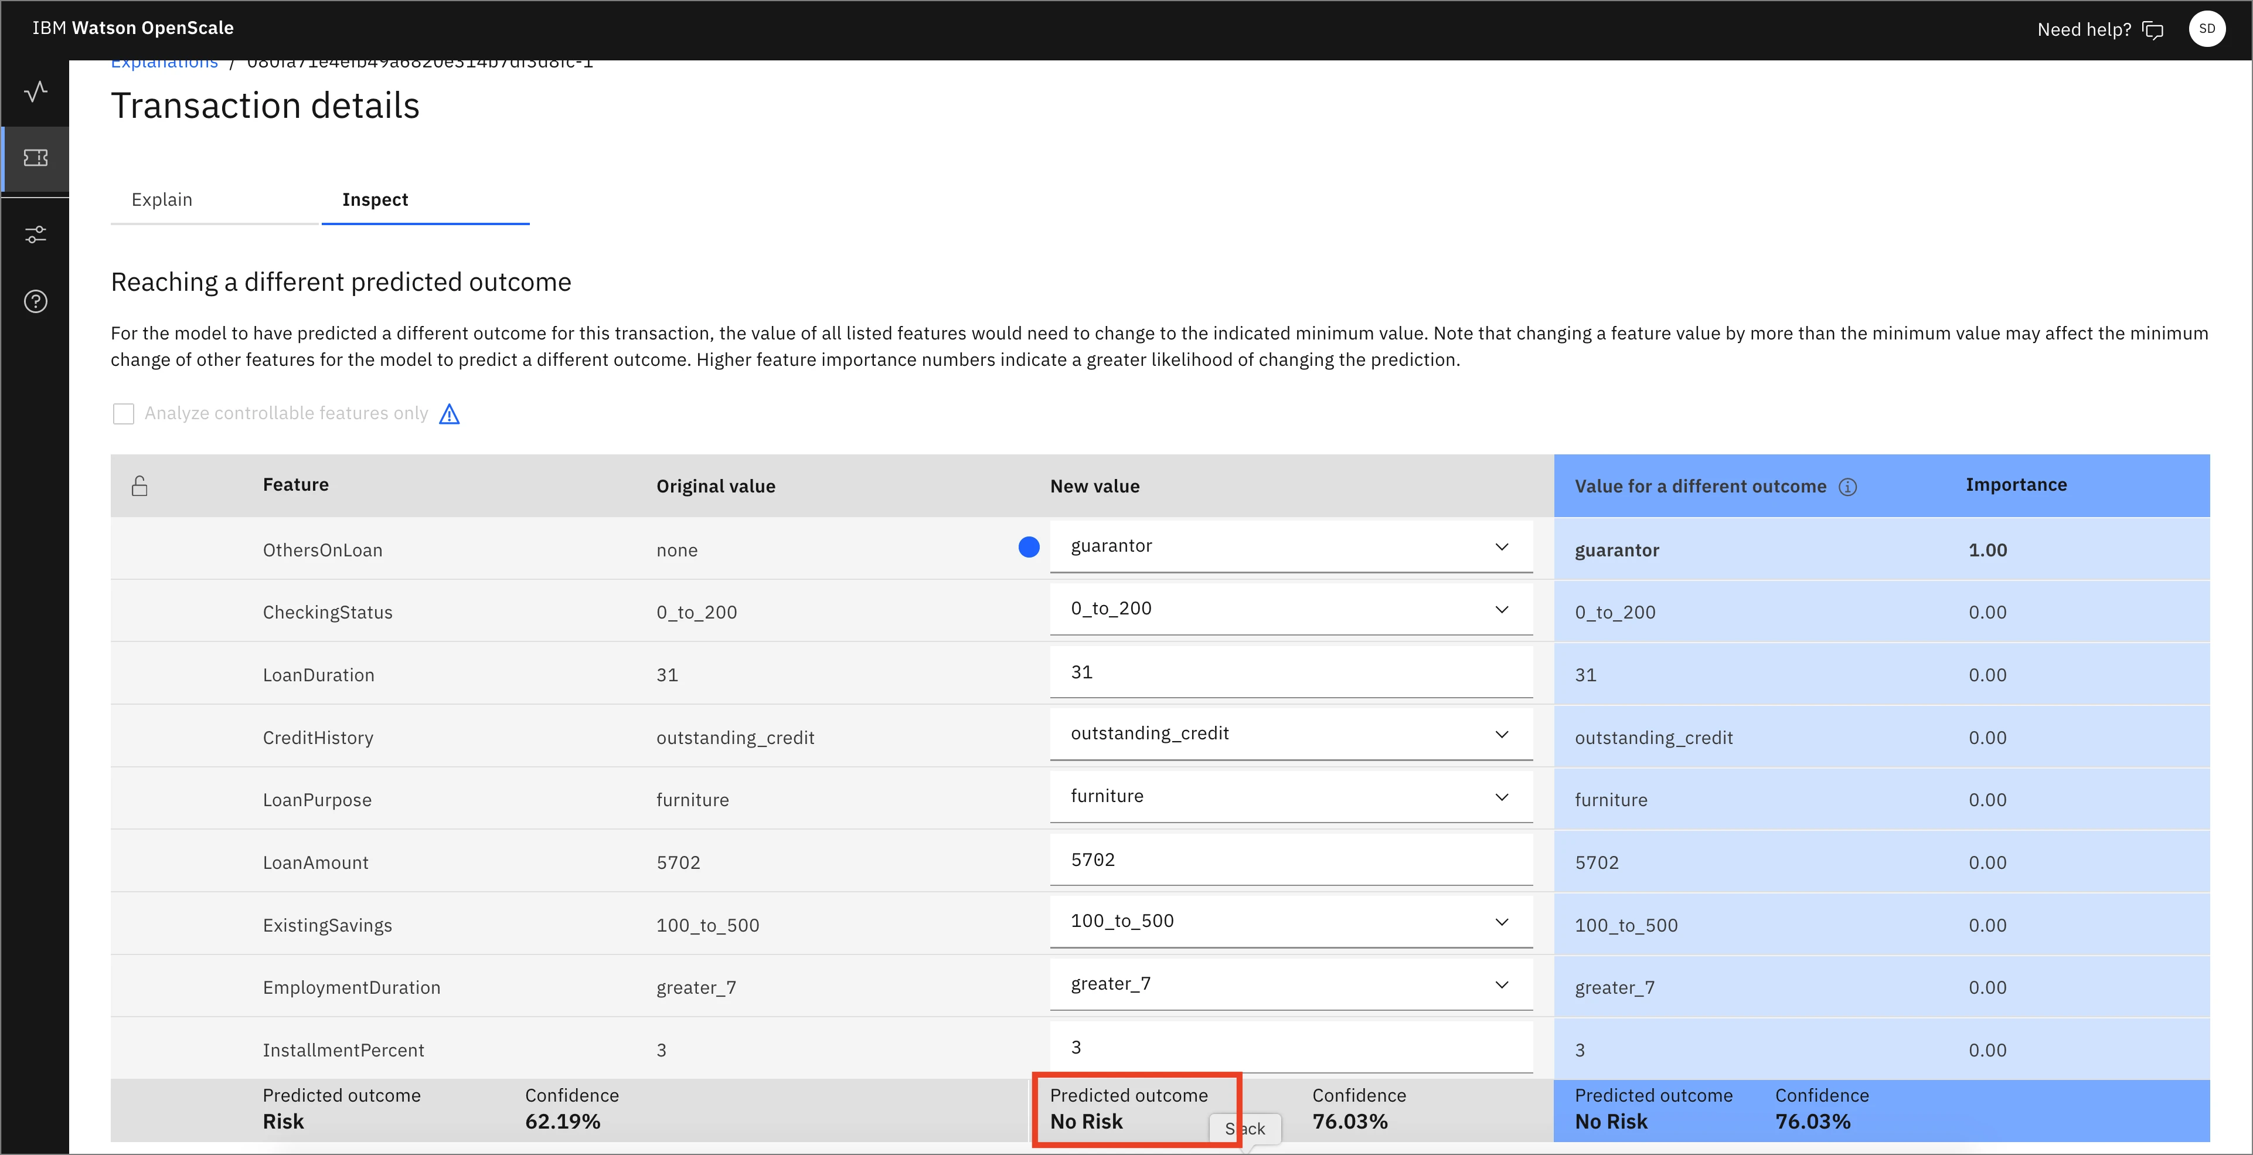
Task: Select the ExistingSavings feature name
Action: [327, 926]
